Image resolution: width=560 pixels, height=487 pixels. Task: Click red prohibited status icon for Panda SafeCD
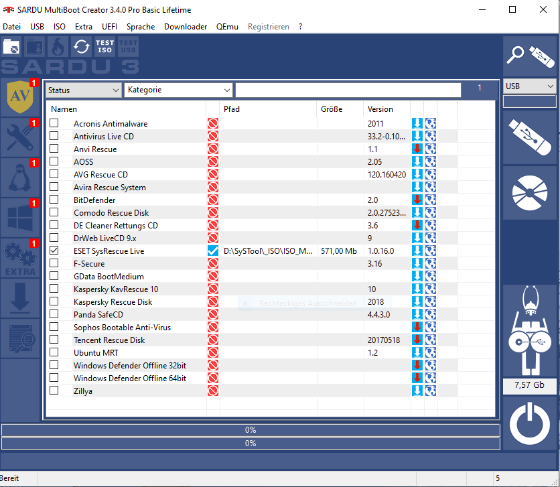point(213,315)
